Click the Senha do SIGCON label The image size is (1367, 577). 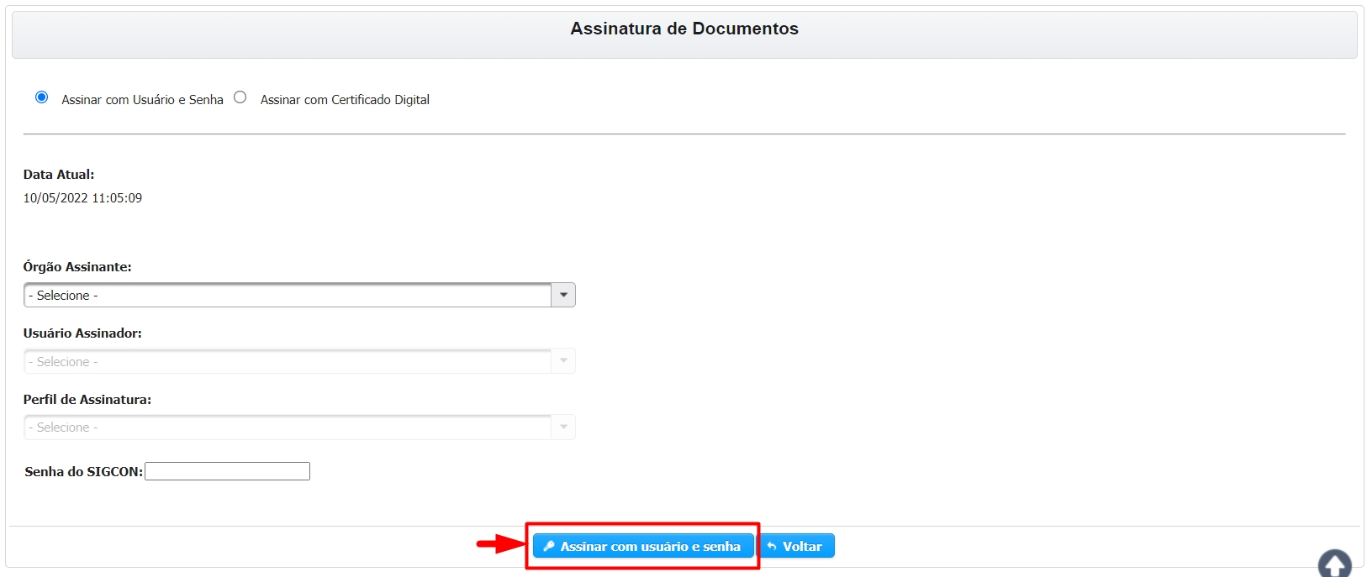pyautogui.click(x=83, y=472)
